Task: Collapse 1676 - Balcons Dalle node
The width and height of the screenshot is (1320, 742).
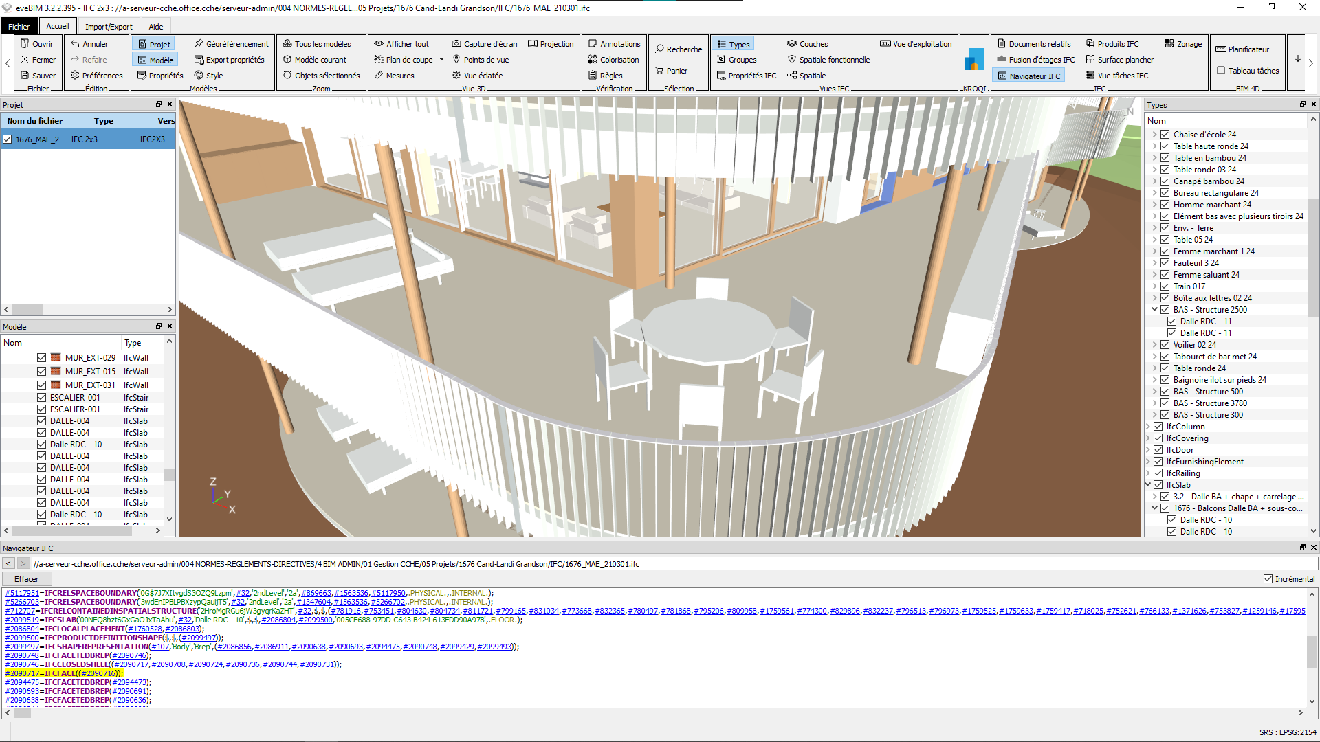Action: [1155, 508]
